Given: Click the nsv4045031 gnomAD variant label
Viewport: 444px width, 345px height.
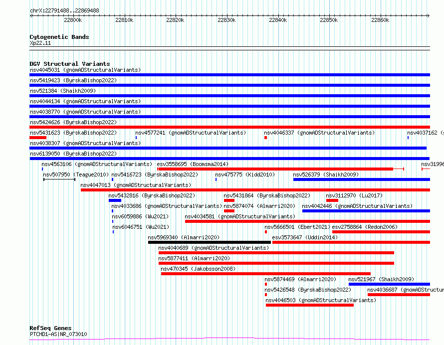Looking at the screenshot, I should click(85, 70).
